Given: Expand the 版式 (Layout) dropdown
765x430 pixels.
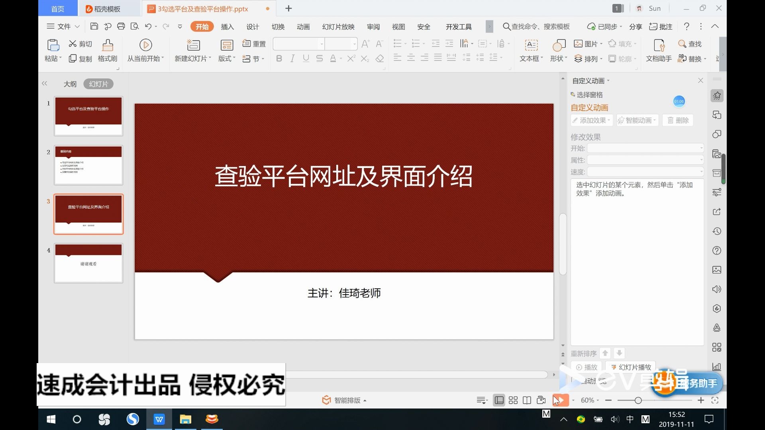Looking at the screenshot, I should [x=227, y=59].
